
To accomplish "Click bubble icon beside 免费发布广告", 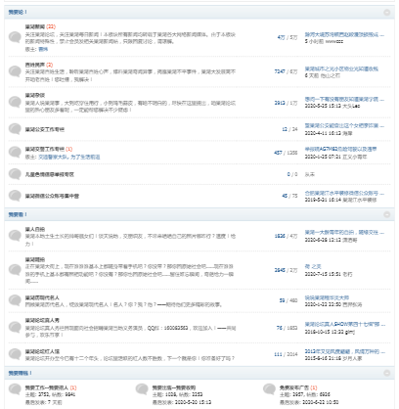I will pos(269,389).
